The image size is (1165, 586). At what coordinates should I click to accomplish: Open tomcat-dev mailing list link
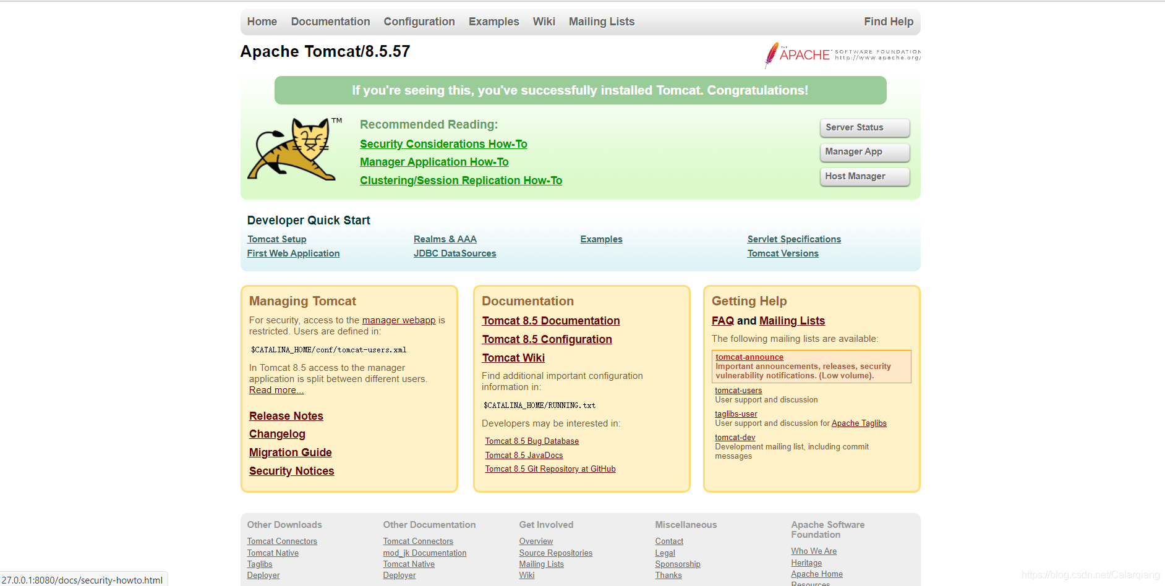[x=735, y=438]
